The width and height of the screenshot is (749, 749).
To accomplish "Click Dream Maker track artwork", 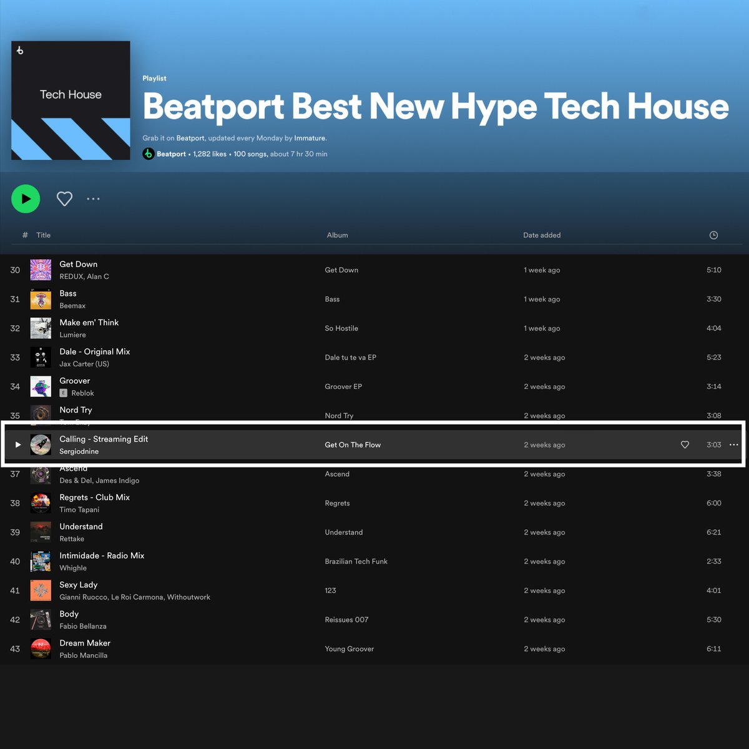I will [x=41, y=649].
